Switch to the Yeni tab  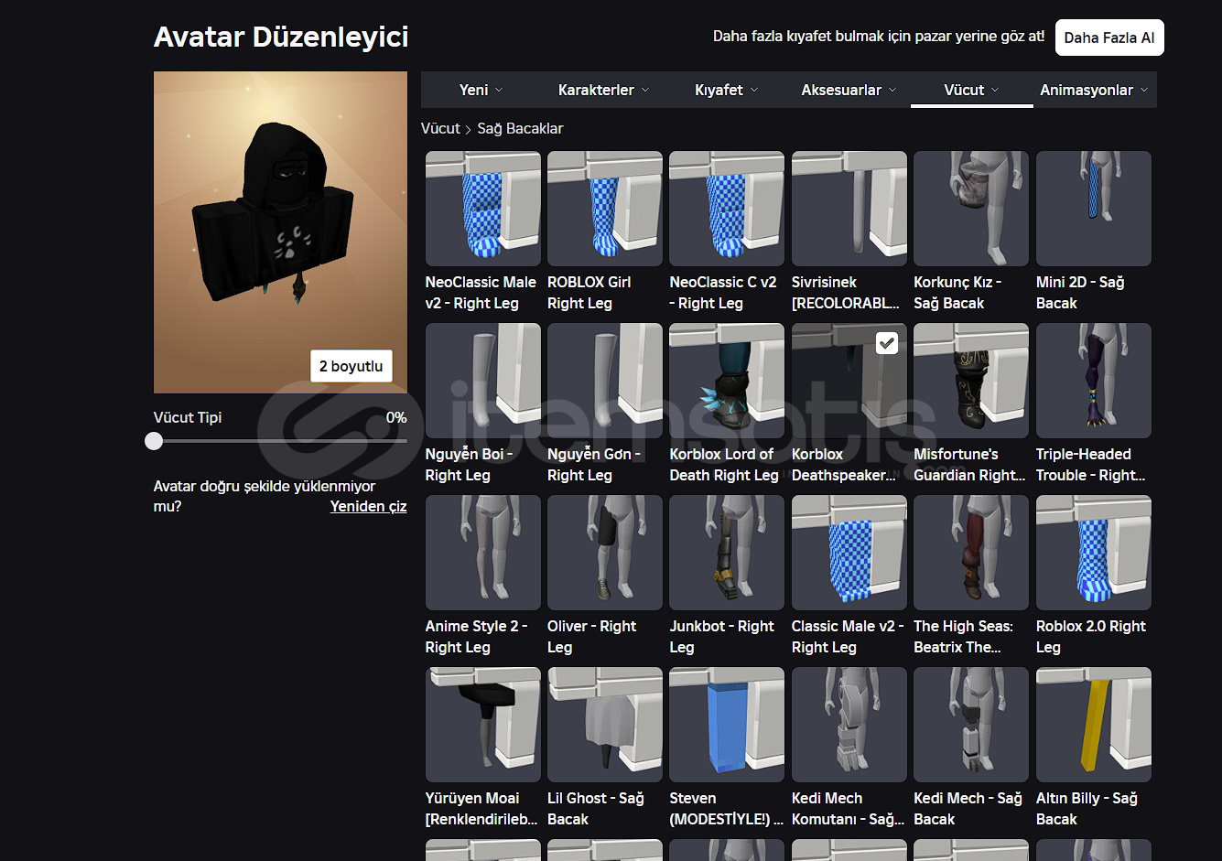[481, 90]
